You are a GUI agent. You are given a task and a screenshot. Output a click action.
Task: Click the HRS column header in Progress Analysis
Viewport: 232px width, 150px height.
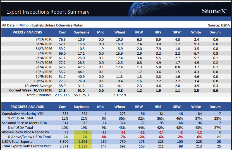tap(158, 107)
